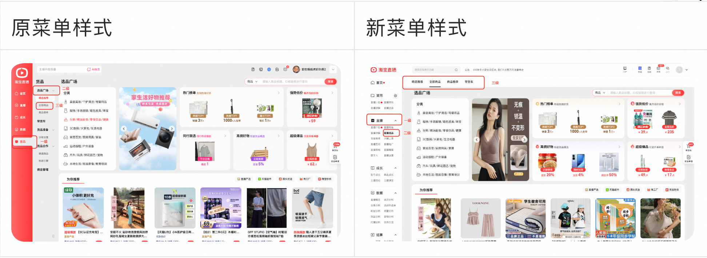This screenshot has width=707, height=258.
Task: Filter by 源头优选 in new recommendations
Action: [x=633, y=190]
